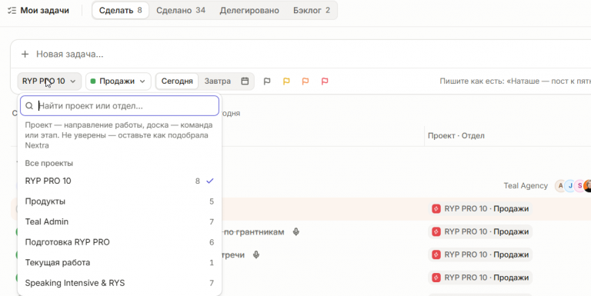This screenshot has height=296, width=591.
Task: Click the Проект · Отдел column header
Action: click(456, 135)
